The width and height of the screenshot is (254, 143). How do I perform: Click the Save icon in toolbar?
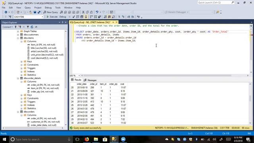[x=35, y=12]
